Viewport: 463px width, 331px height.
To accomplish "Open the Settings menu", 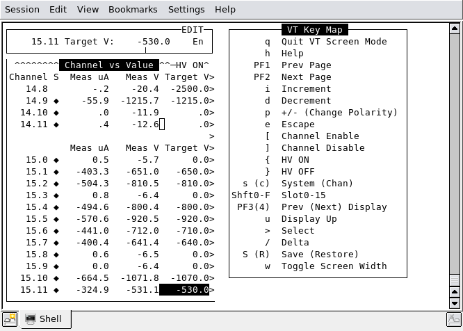I will pyautogui.click(x=186, y=10).
